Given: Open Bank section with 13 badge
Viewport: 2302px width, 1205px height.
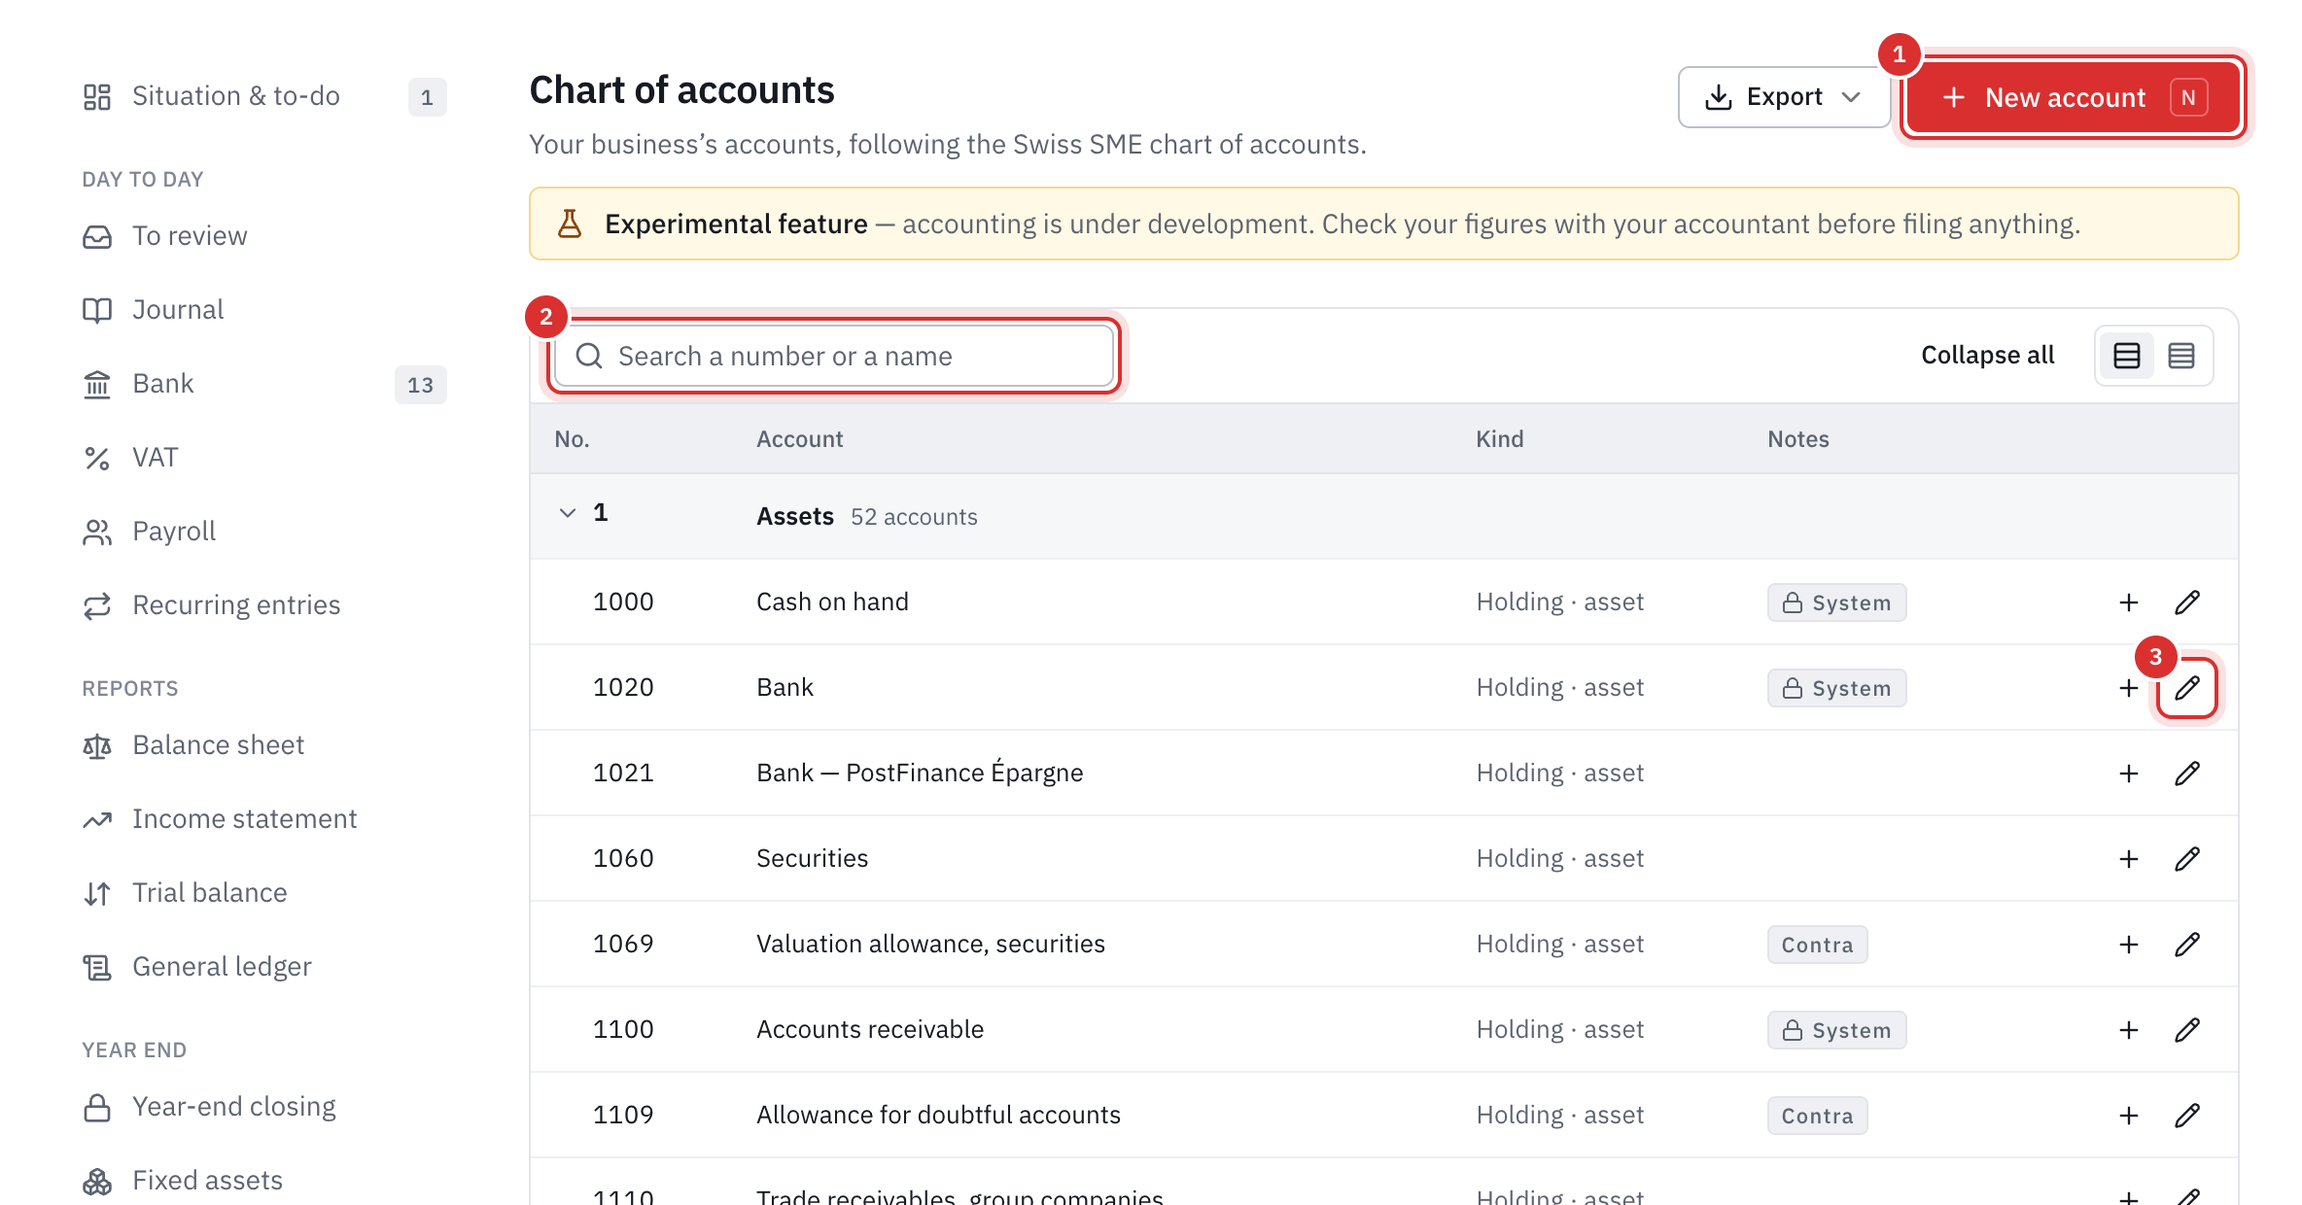Looking at the screenshot, I should click(x=264, y=384).
